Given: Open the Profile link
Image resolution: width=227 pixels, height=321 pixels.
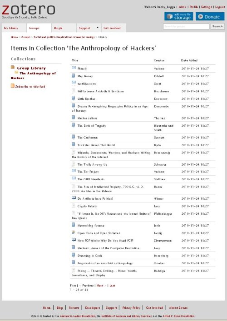Looking at the screenshot, I should point(194,7).
